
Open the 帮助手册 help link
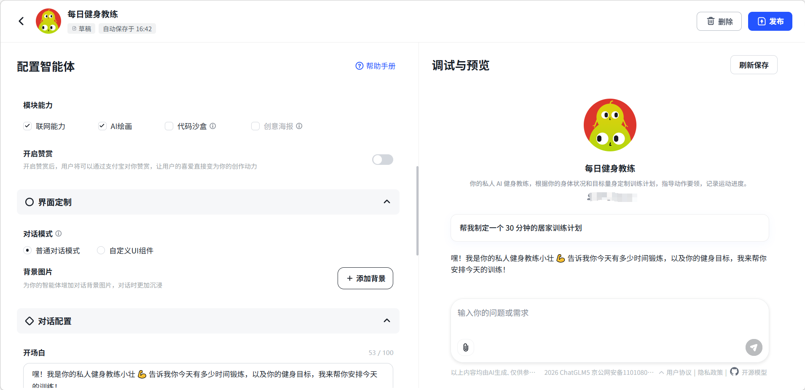pyautogui.click(x=376, y=66)
